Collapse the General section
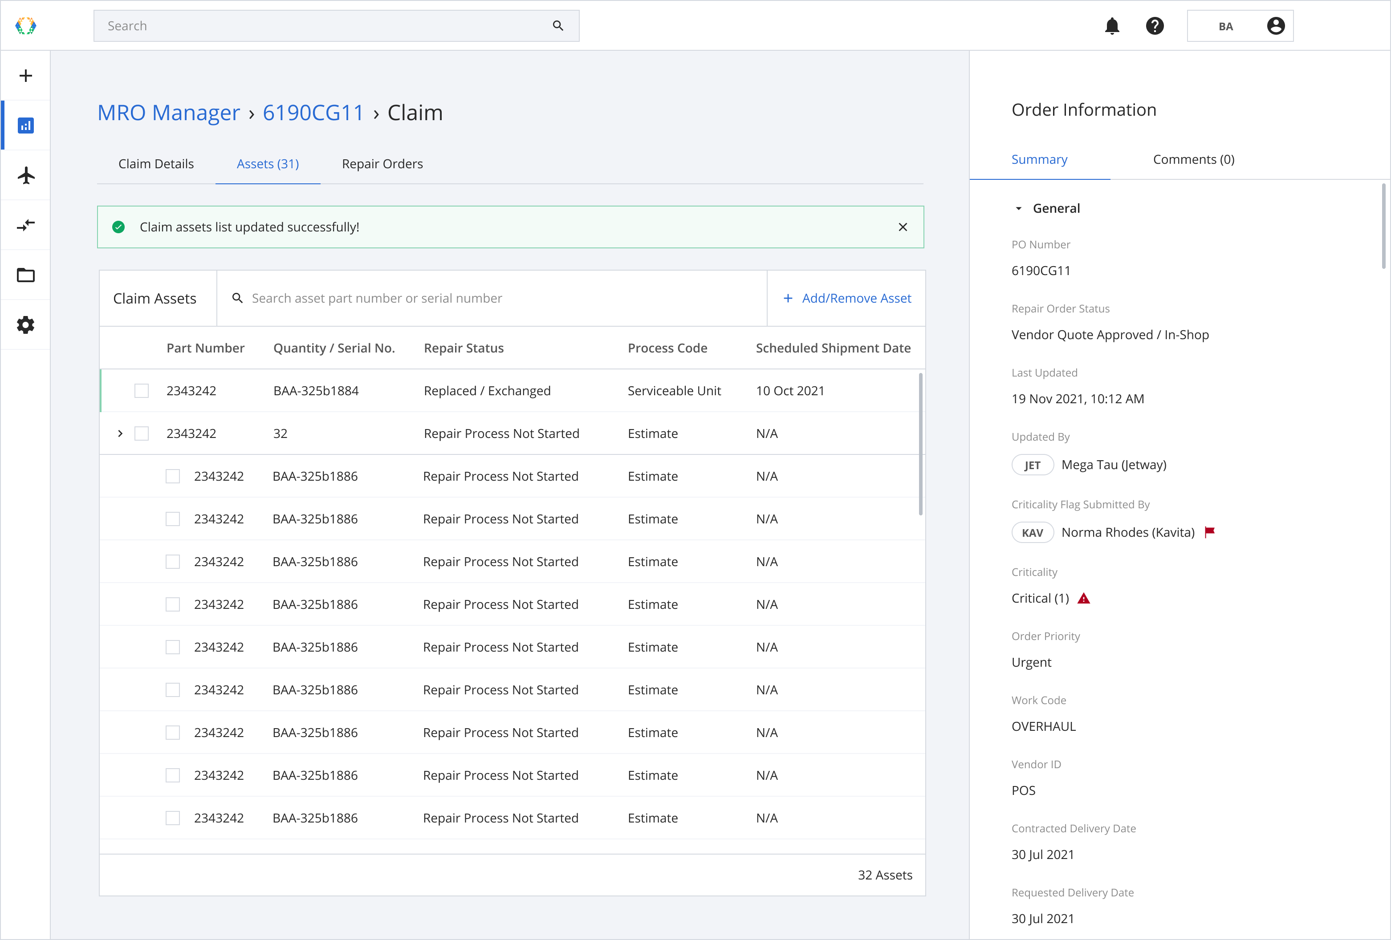The height and width of the screenshot is (940, 1391). (x=1019, y=208)
